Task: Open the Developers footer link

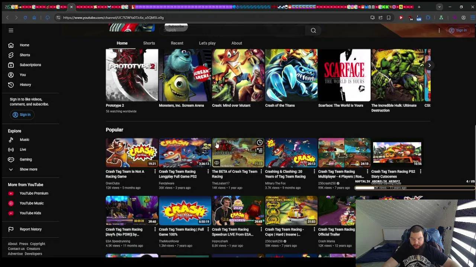Action: 33,254
